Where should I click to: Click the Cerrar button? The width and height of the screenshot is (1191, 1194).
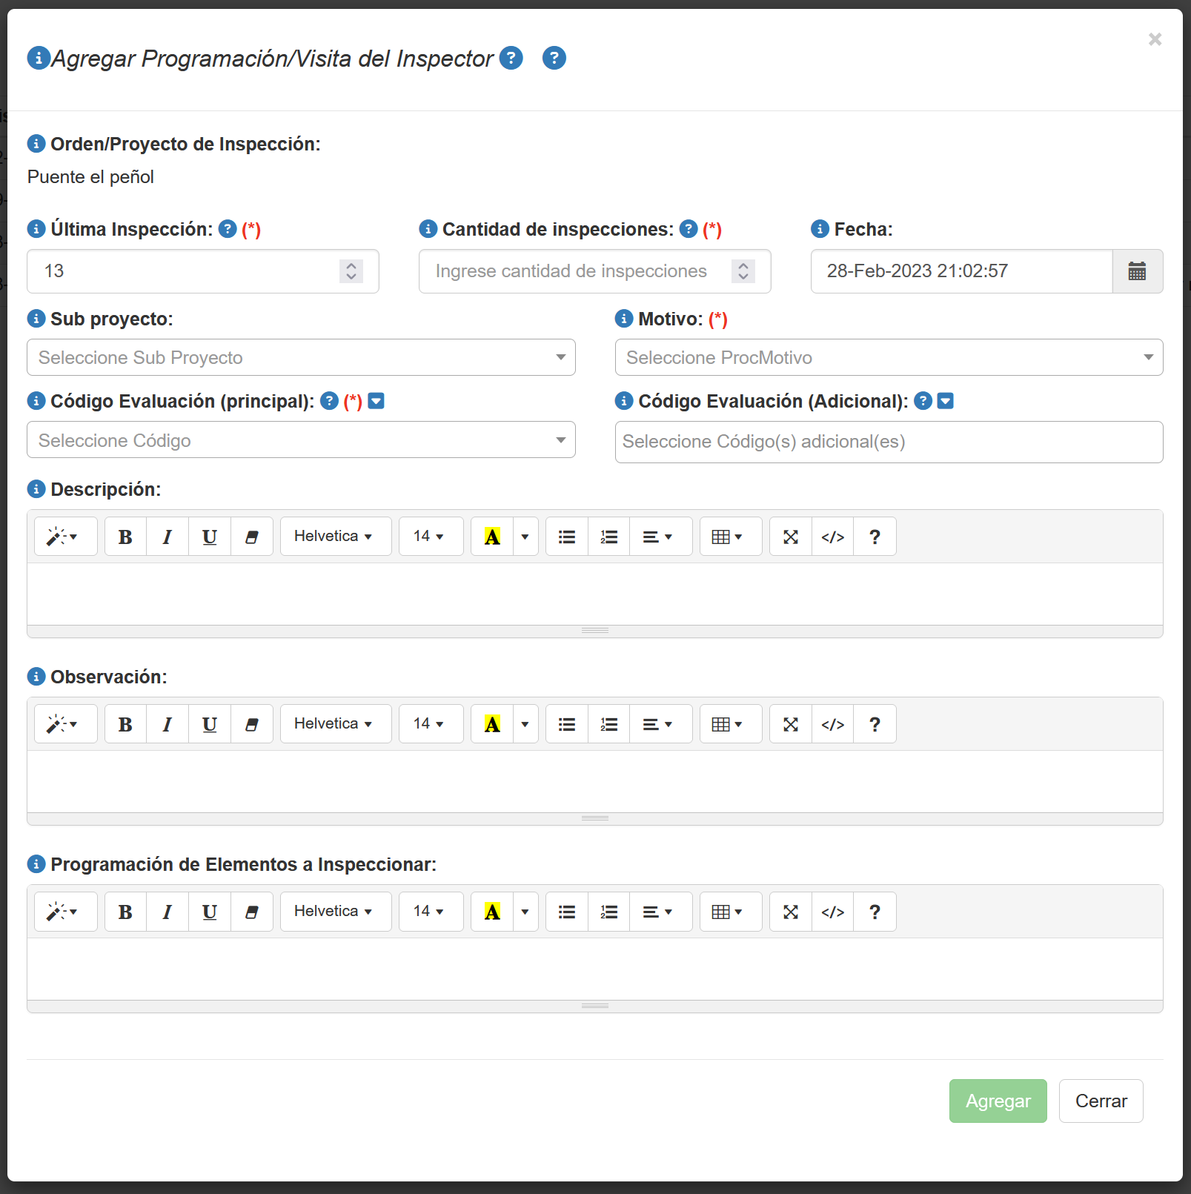tap(1101, 1101)
